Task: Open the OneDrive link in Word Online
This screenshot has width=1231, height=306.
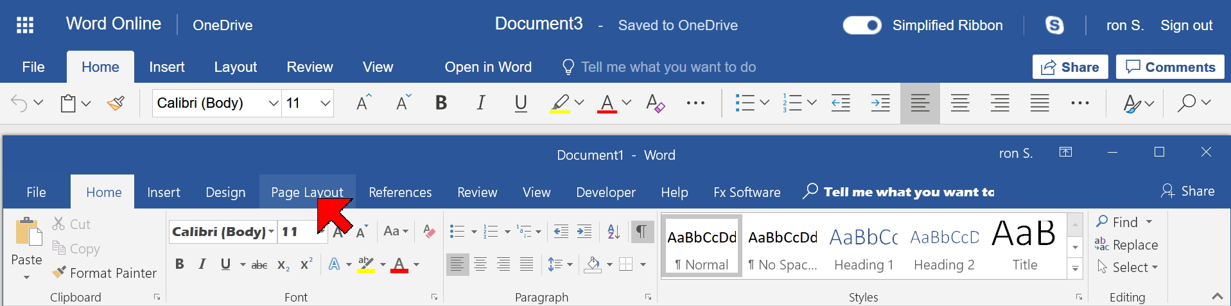Action: (223, 25)
